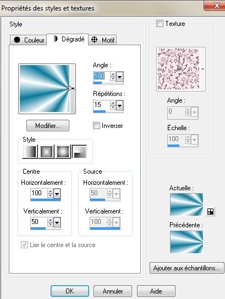Image resolution: width=225 pixels, height=299 pixels.
Task: Close the properties dialog window
Action: pyautogui.click(x=215, y=6)
